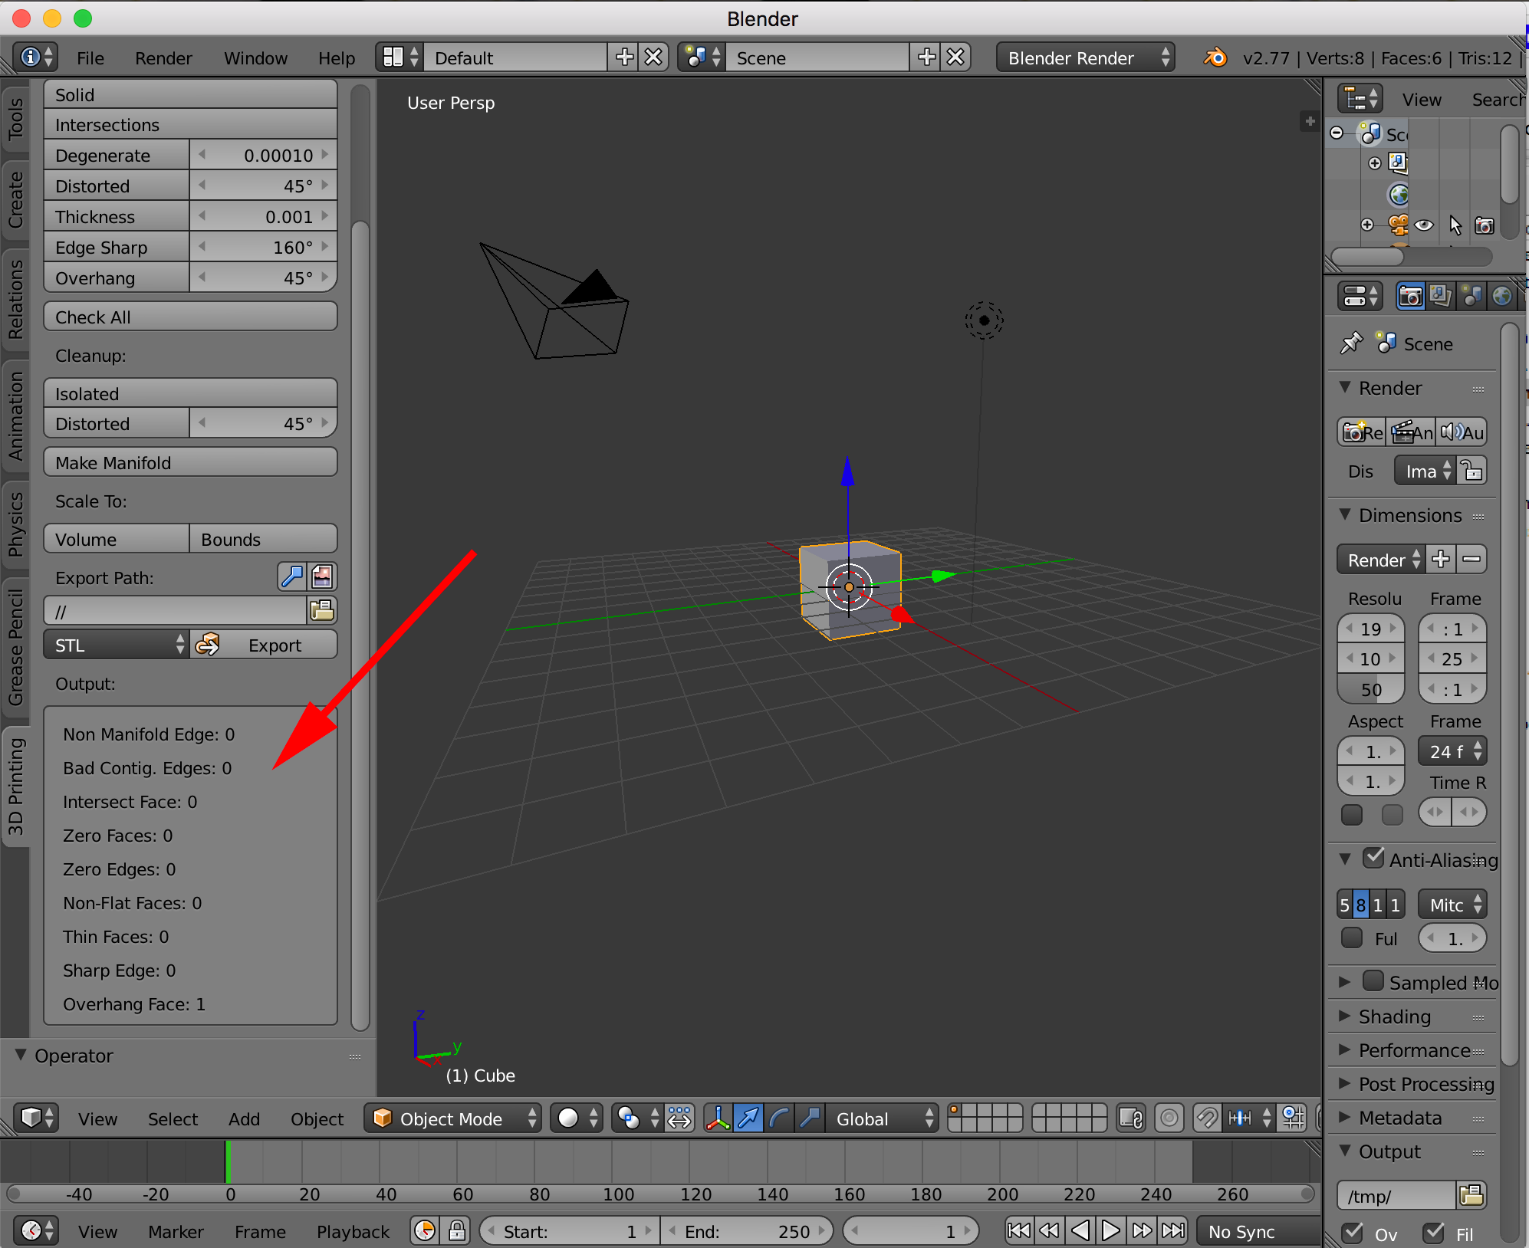Toggle the File Extensions checkbox

(x=1433, y=1233)
